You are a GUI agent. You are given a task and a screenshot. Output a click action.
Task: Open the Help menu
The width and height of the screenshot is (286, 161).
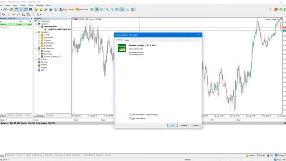point(48,5)
